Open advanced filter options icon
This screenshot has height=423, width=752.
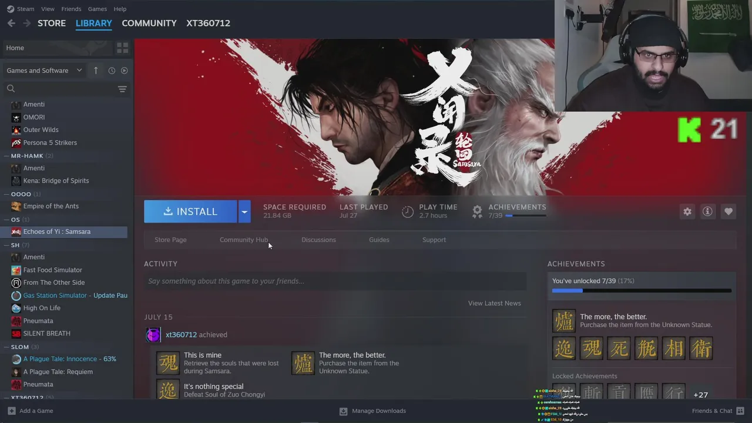tap(122, 89)
